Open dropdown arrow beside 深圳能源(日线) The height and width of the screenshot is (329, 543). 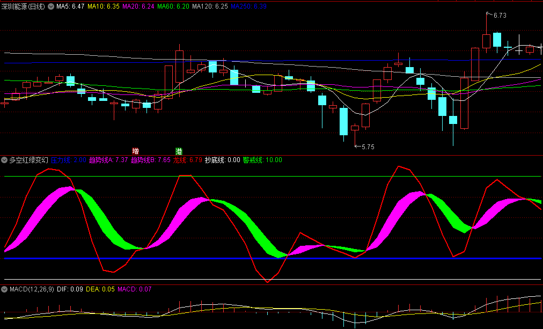(51, 6)
